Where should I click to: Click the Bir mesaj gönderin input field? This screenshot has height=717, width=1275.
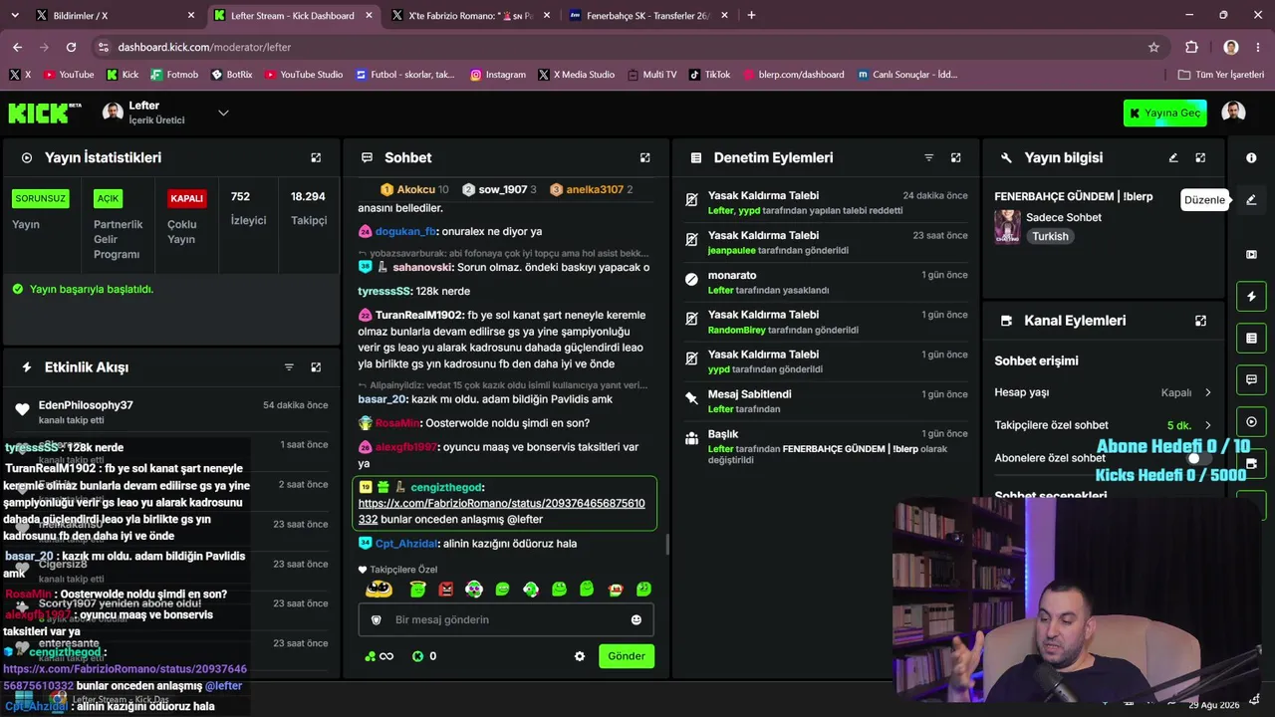pos(506,619)
